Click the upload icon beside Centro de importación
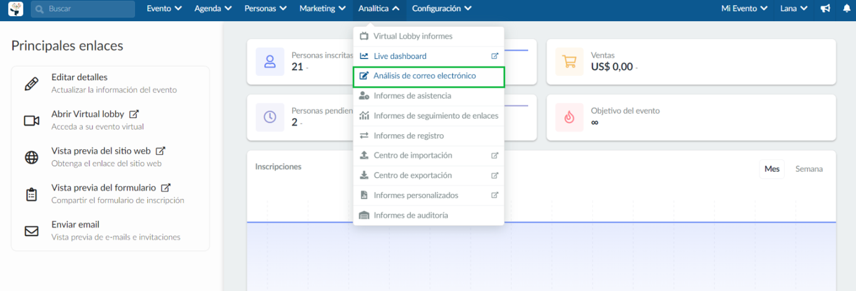 (x=364, y=155)
